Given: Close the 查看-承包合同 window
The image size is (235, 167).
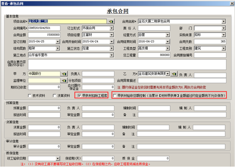Looking at the screenshot, I should pos(232,3).
